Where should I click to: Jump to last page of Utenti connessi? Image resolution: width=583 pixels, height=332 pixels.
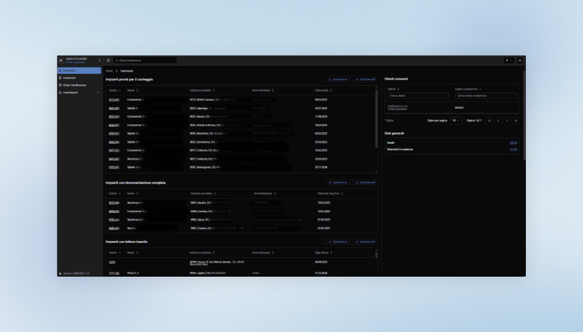tap(516, 121)
